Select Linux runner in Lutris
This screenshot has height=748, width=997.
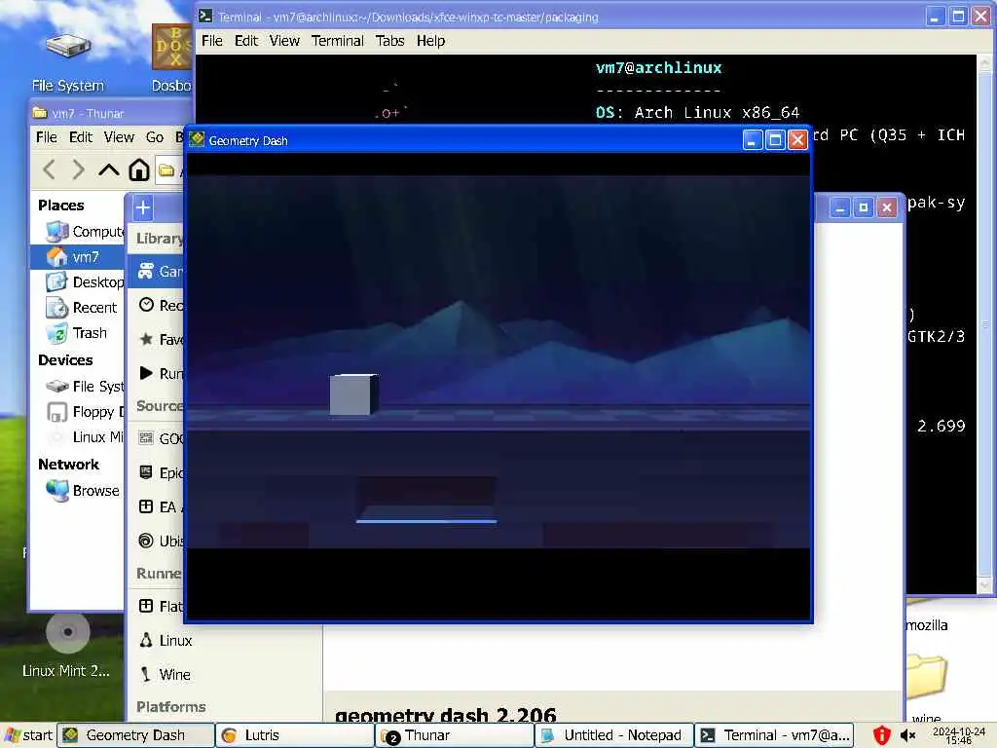[x=166, y=641]
